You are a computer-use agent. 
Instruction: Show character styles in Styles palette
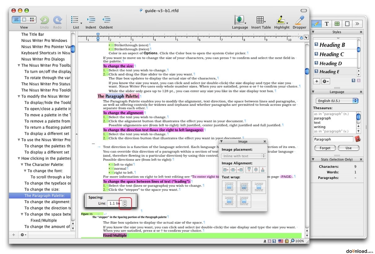click(359, 81)
